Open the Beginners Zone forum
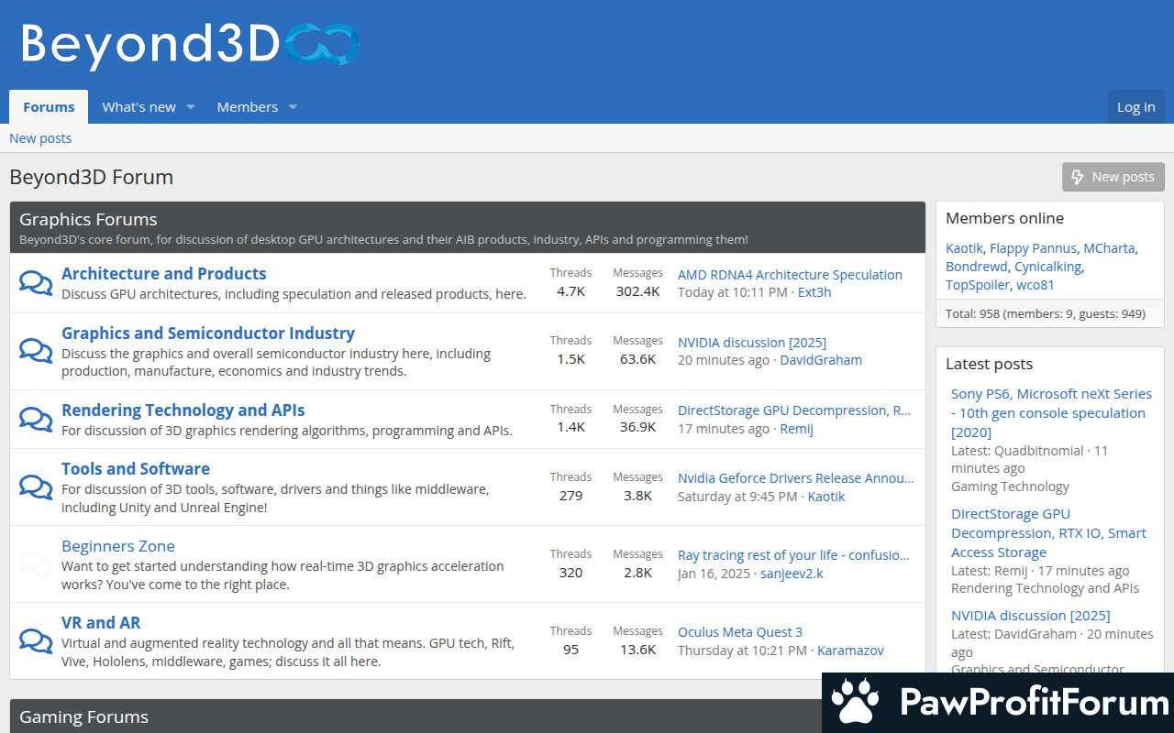 pyautogui.click(x=117, y=546)
